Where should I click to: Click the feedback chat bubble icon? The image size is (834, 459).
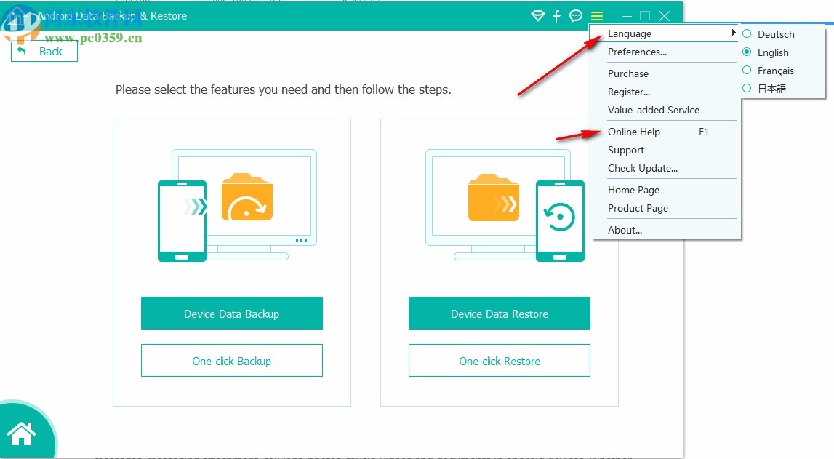[x=576, y=15]
